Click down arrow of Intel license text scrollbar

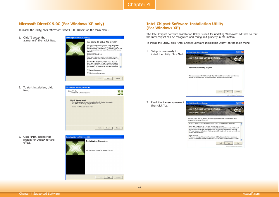(x=241, y=140)
